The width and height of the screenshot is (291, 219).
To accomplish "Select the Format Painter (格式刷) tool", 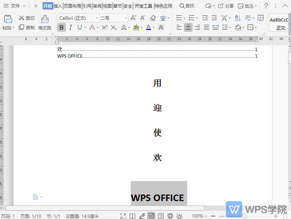I will coord(45,23).
